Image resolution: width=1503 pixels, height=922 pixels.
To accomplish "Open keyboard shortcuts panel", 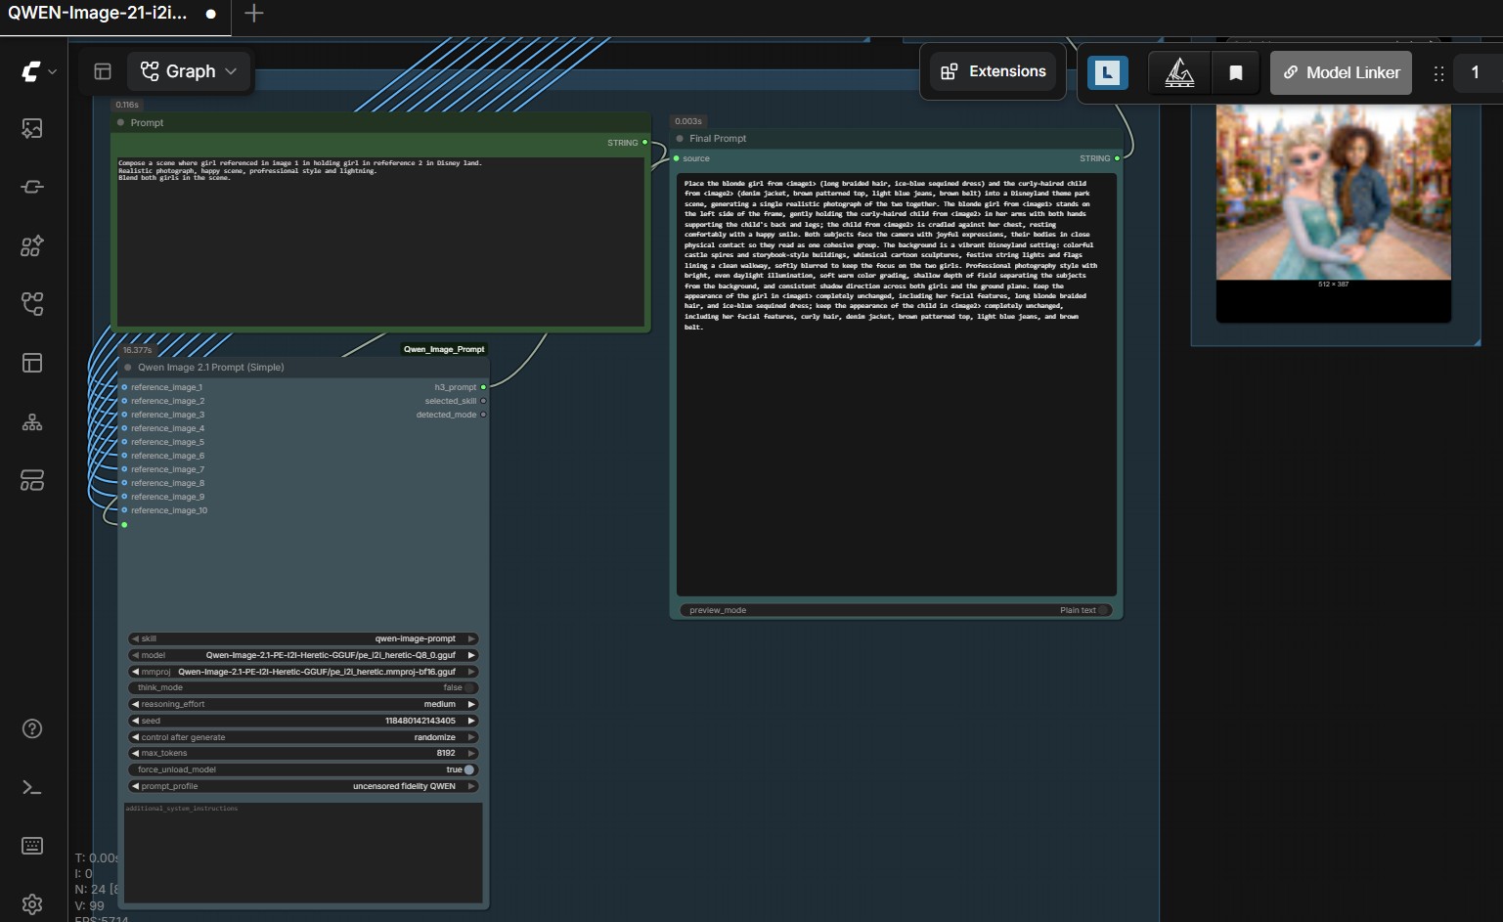I will [32, 846].
